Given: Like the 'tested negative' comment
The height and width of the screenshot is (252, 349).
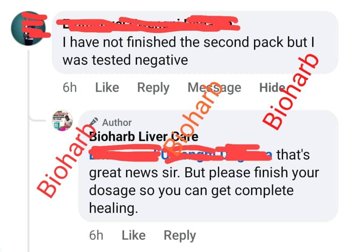Looking at the screenshot, I should coord(107,87).
